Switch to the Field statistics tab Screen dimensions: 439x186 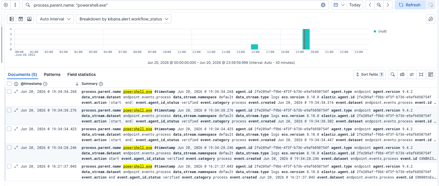(x=81, y=74)
